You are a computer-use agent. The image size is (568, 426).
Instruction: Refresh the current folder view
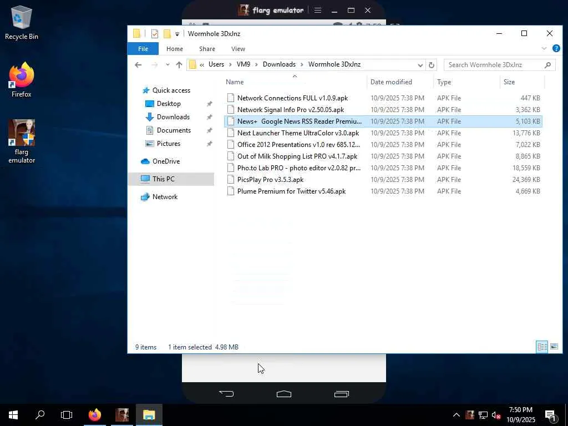[x=432, y=65]
